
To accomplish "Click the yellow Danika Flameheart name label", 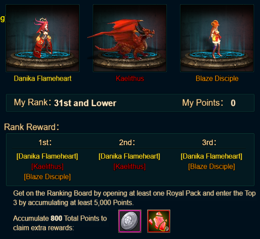I will coord(43,79).
